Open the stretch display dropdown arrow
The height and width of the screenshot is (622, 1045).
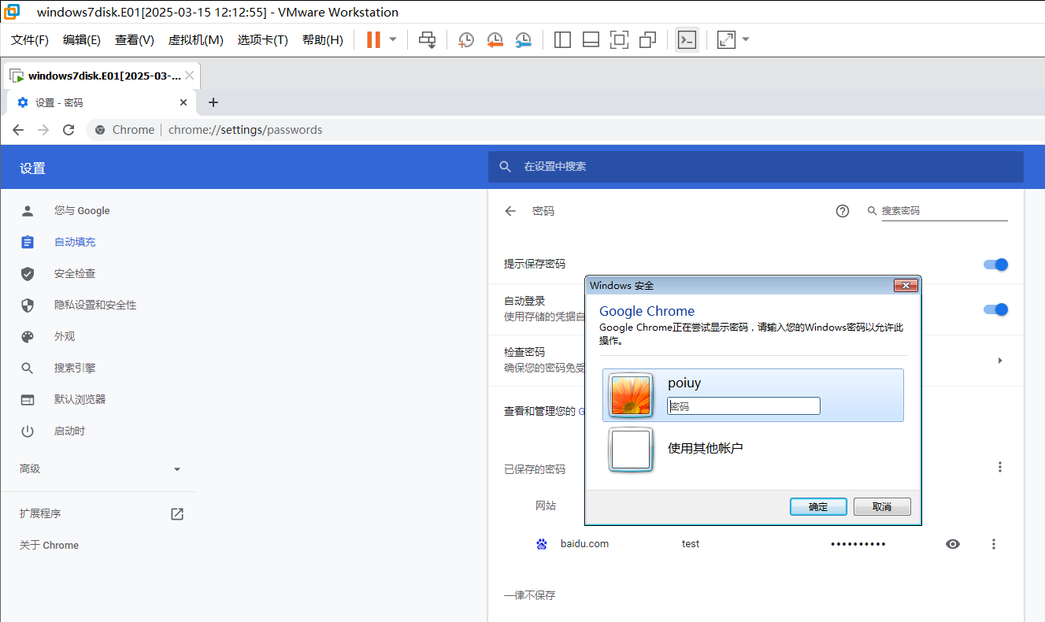click(x=746, y=39)
